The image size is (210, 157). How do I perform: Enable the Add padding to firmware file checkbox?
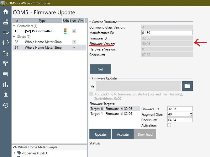point(91,94)
